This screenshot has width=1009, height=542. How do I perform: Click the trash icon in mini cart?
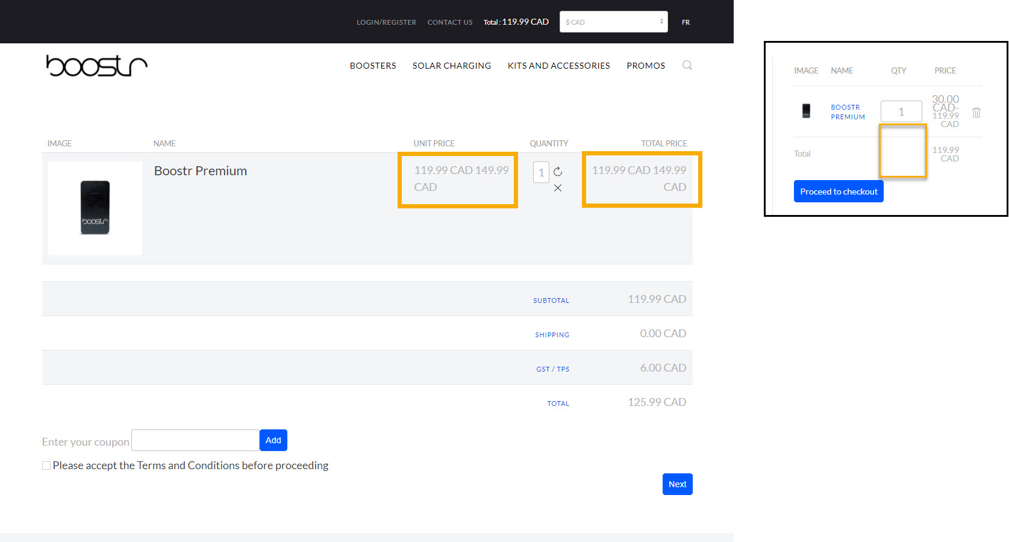pos(976,113)
